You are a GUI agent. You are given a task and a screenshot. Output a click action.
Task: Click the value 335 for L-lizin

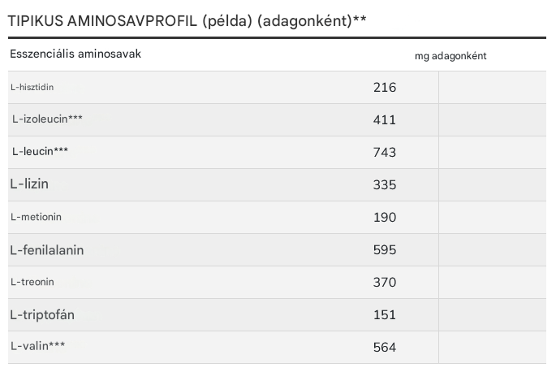384,184
